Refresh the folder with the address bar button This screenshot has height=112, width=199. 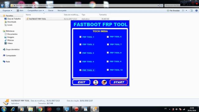click(161, 6)
